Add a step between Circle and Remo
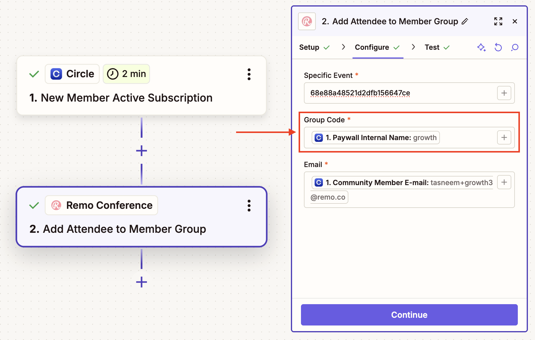The image size is (535, 340). 142,151
